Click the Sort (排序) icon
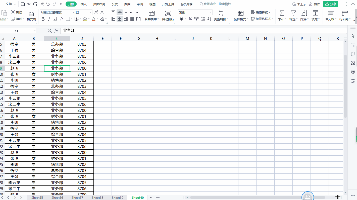The width and height of the screenshot is (357, 200). click(304, 13)
